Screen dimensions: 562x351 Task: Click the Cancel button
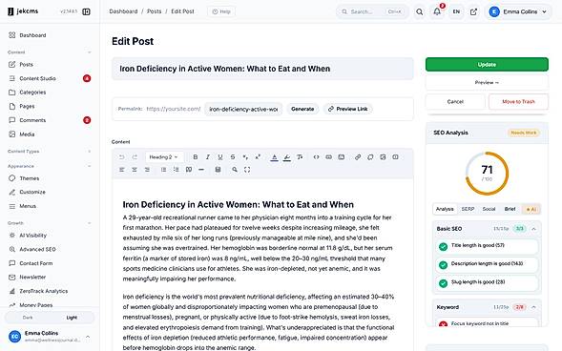pos(455,102)
